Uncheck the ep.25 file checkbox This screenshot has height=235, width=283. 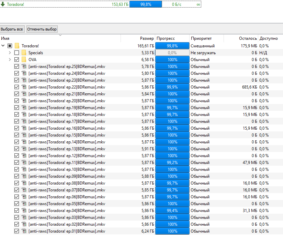point(16,66)
